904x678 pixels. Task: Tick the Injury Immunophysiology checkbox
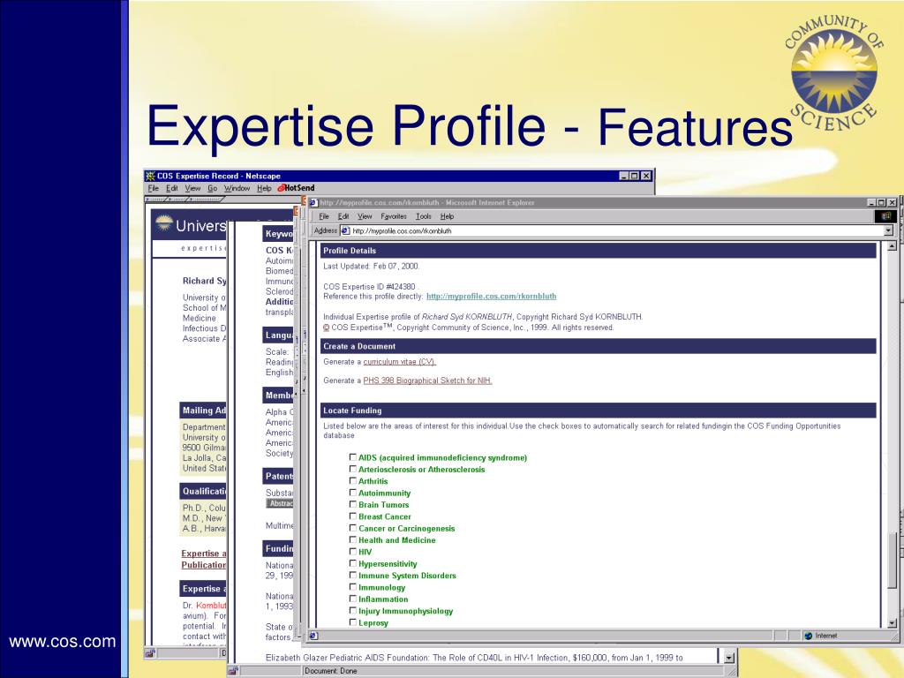click(x=353, y=611)
